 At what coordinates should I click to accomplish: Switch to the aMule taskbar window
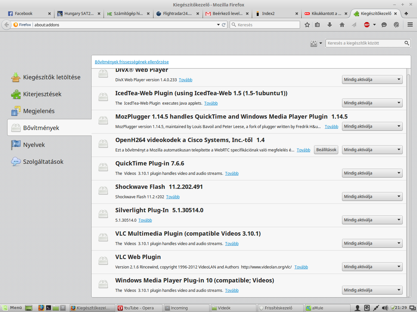click(x=327, y=308)
